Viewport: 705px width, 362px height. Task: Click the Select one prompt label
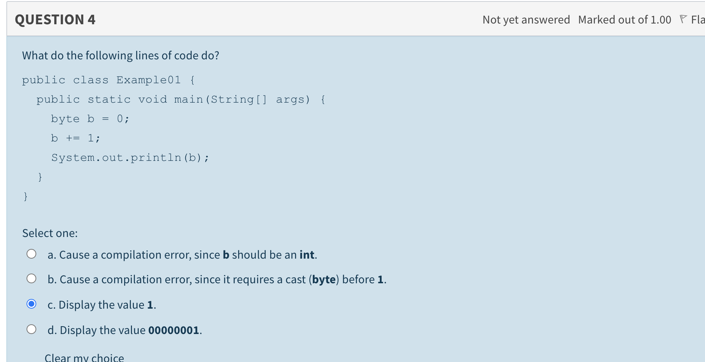coord(50,233)
